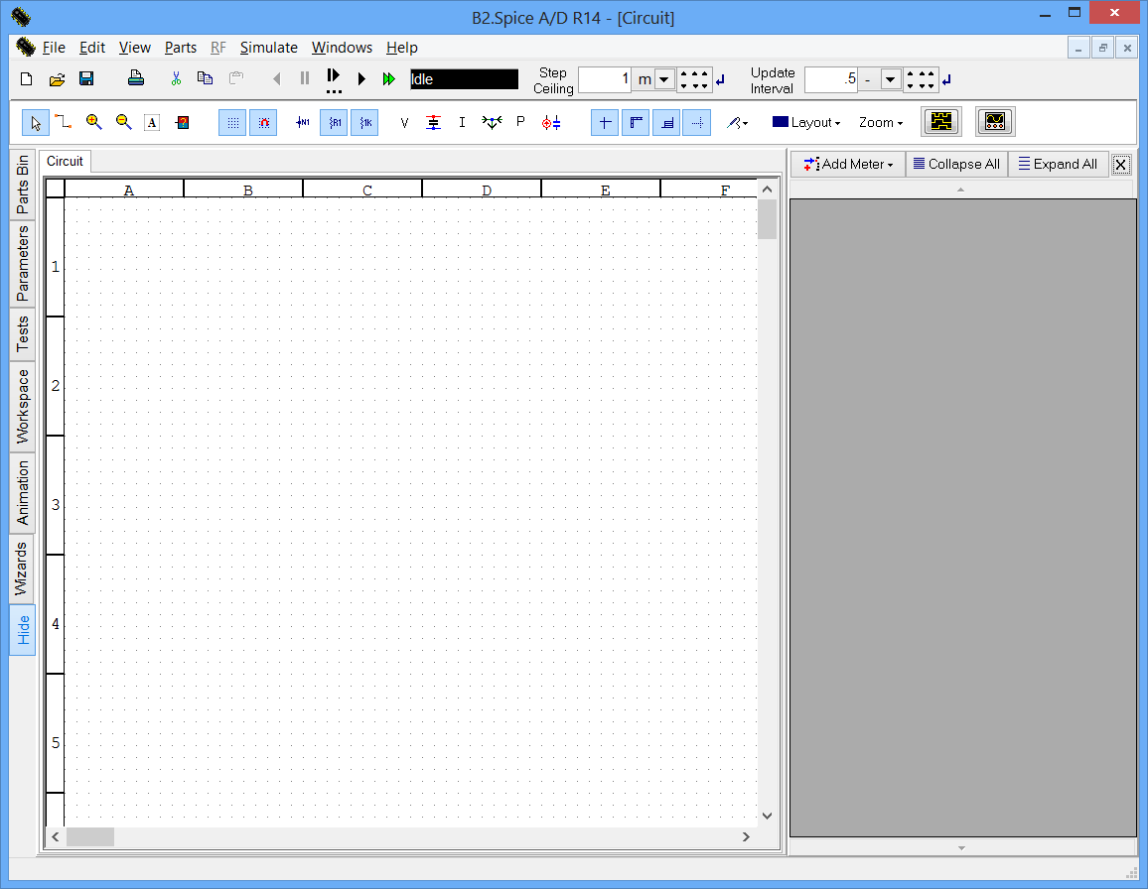Open the Simulate menu

click(x=268, y=48)
